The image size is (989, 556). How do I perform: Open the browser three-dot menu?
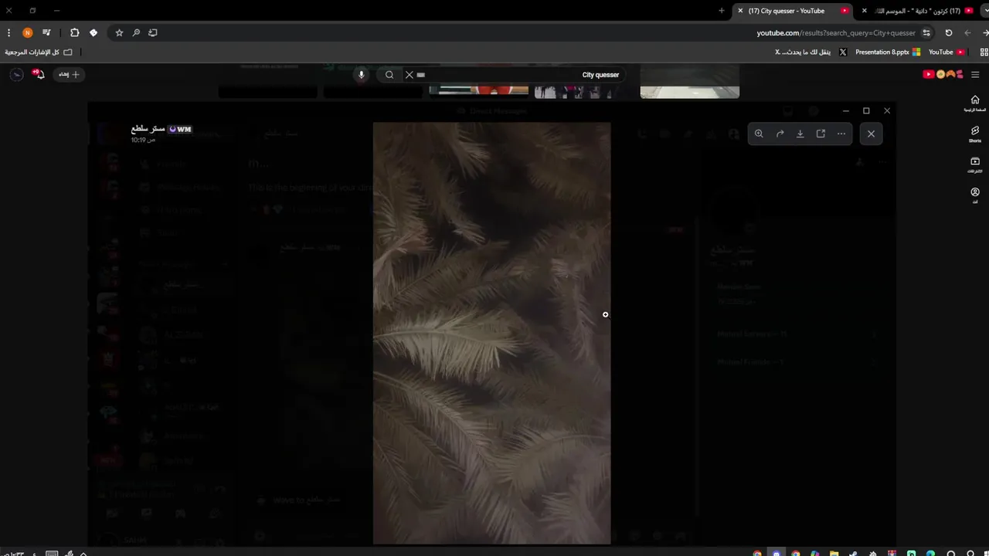[x=8, y=33]
